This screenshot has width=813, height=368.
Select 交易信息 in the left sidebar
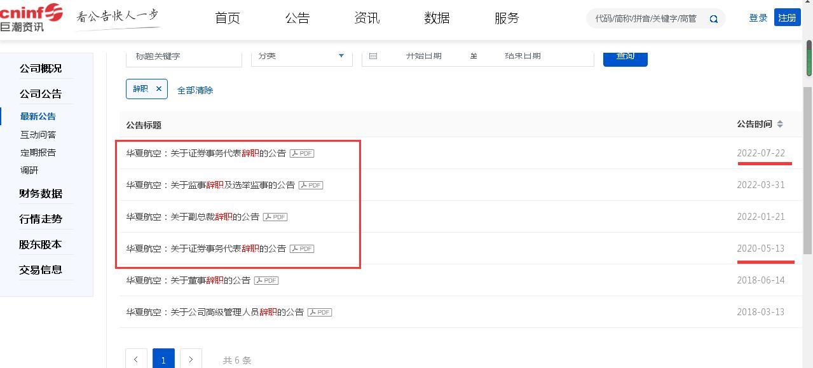coord(41,270)
